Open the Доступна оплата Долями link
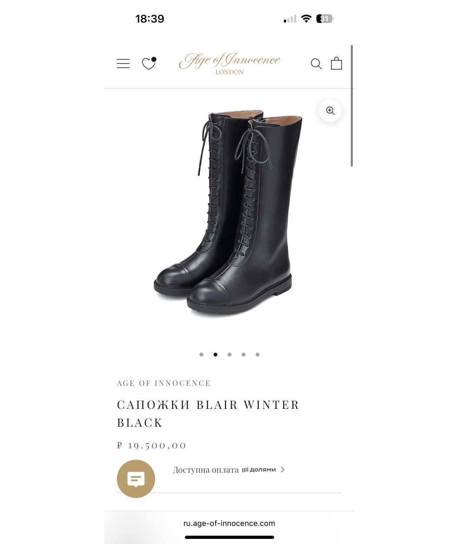459x544 pixels. 229,470
